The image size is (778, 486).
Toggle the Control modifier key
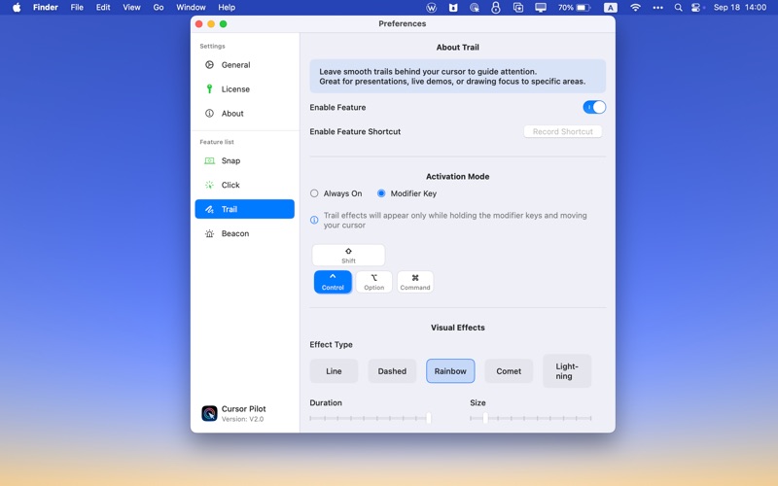coord(333,282)
